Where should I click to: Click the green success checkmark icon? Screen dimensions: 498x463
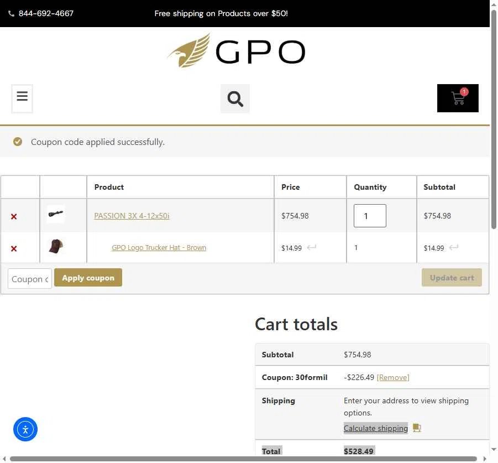18,142
